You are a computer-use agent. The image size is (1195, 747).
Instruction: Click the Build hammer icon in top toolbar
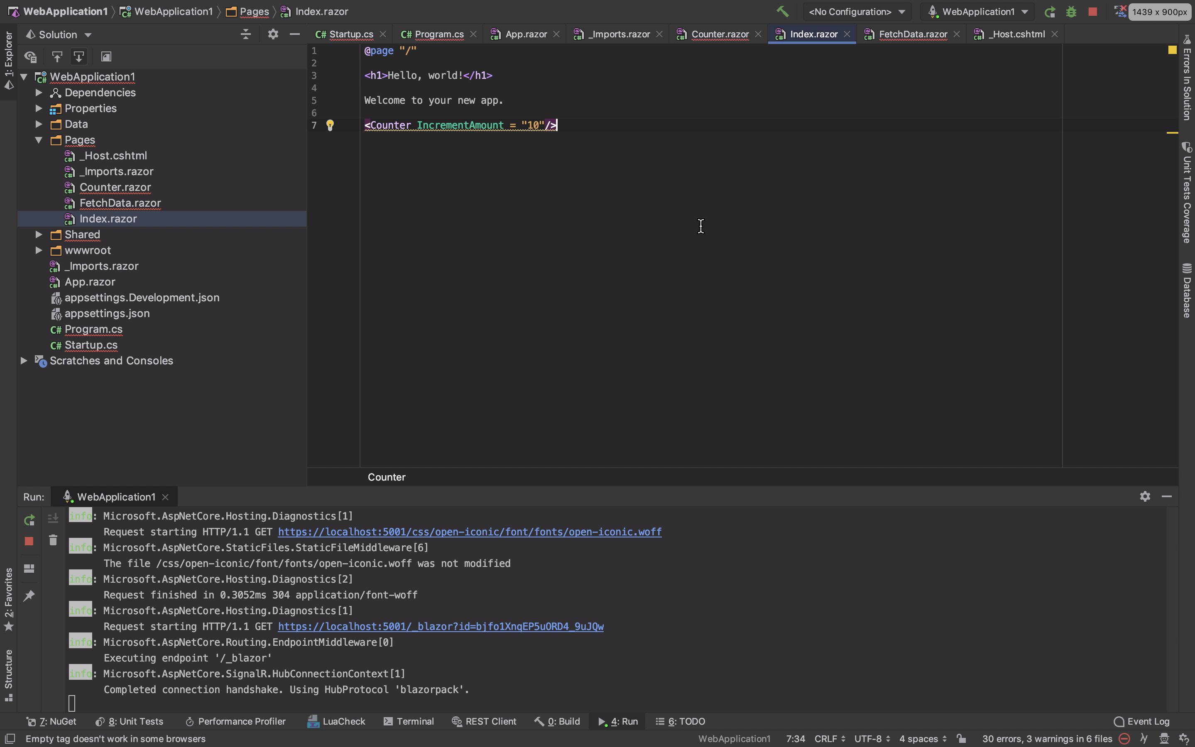pos(782,11)
